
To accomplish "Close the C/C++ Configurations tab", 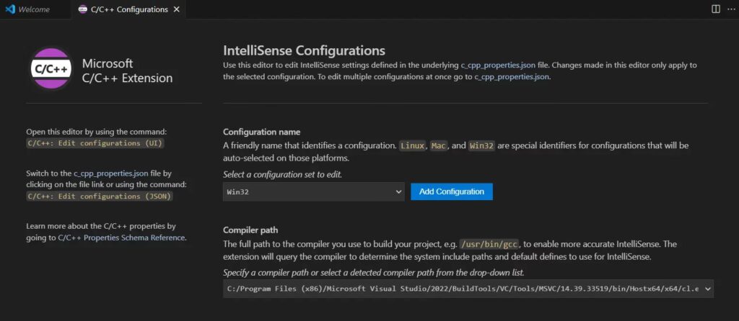I will pos(178,9).
